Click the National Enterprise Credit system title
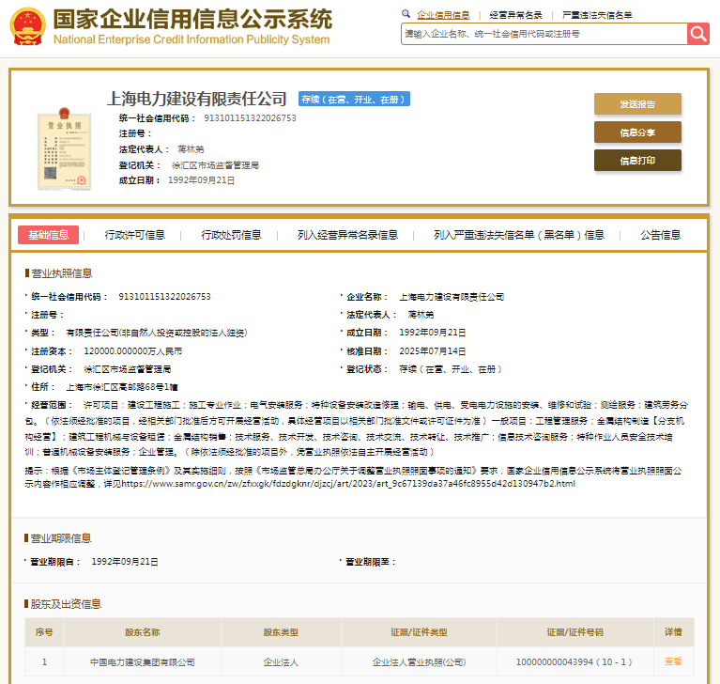 click(192, 27)
